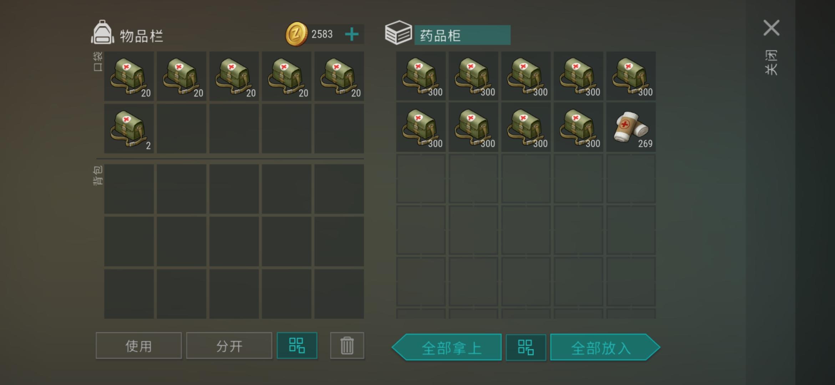
Task: Select the empty cabinet slot below the bandages
Action: pyautogui.click(x=631, y=179)
